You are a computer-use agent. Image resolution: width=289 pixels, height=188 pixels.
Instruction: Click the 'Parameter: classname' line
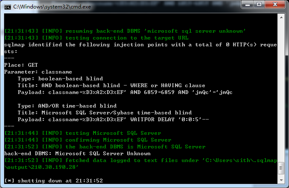click(38, 72)
